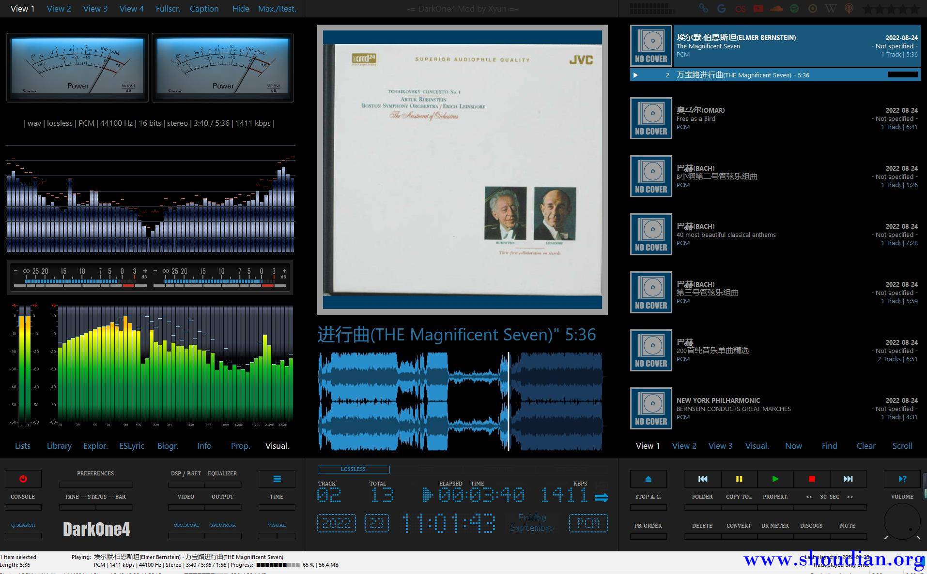Click the podcast icon in top bar
The height and width of the screenshot is (574, 927).
[849, 9]
